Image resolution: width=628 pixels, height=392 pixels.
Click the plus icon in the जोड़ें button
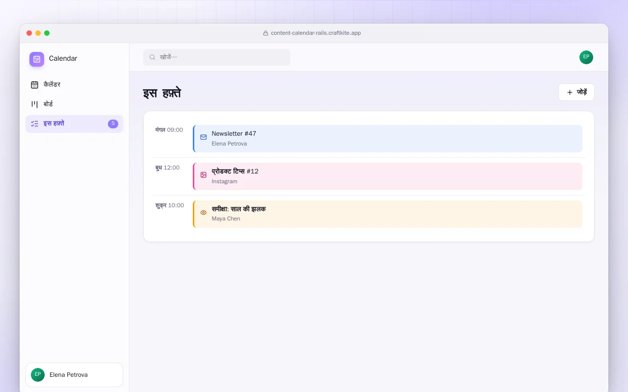(x=570, y=92)
